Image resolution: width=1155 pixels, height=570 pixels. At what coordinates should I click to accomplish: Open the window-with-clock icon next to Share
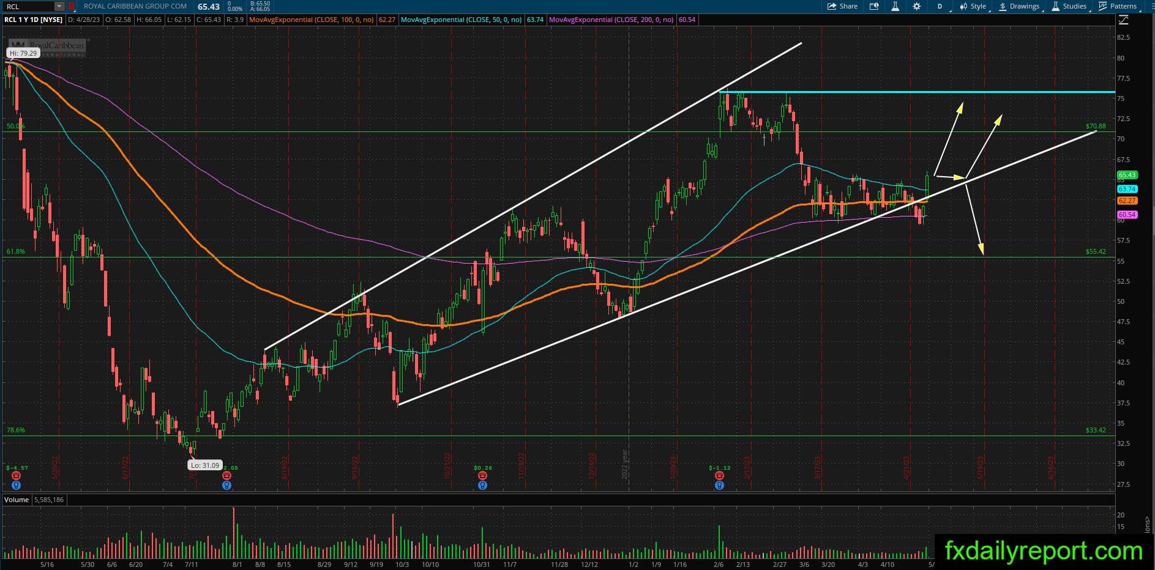click(874, 6)
